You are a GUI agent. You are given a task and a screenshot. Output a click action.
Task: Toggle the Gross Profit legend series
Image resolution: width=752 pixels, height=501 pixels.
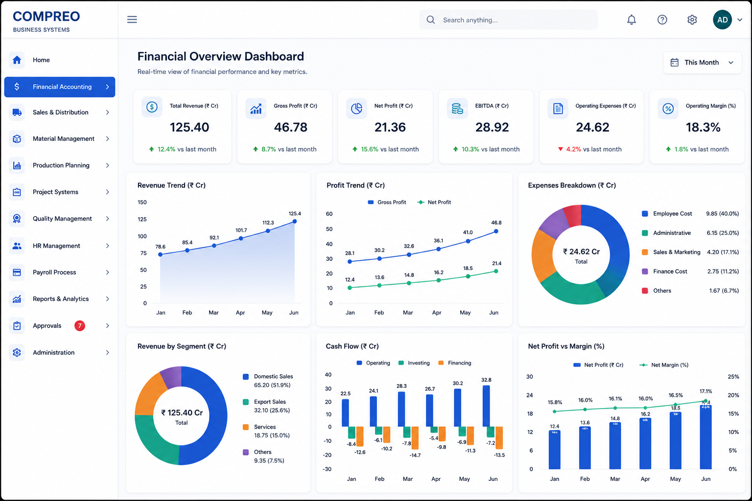point(387,202)
